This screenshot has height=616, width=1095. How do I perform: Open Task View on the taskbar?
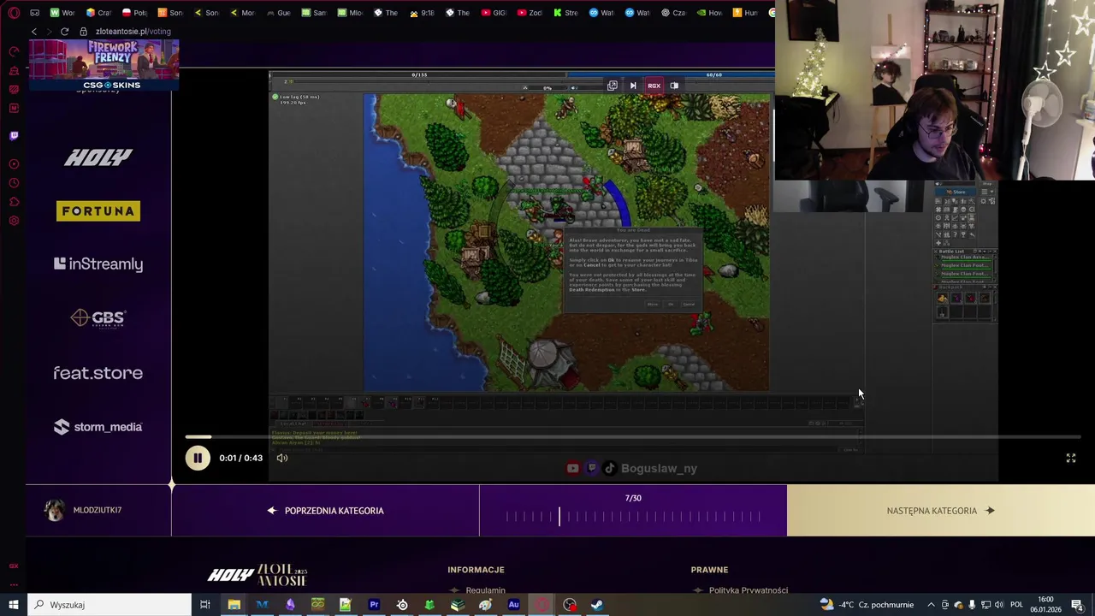coord(205,605)
